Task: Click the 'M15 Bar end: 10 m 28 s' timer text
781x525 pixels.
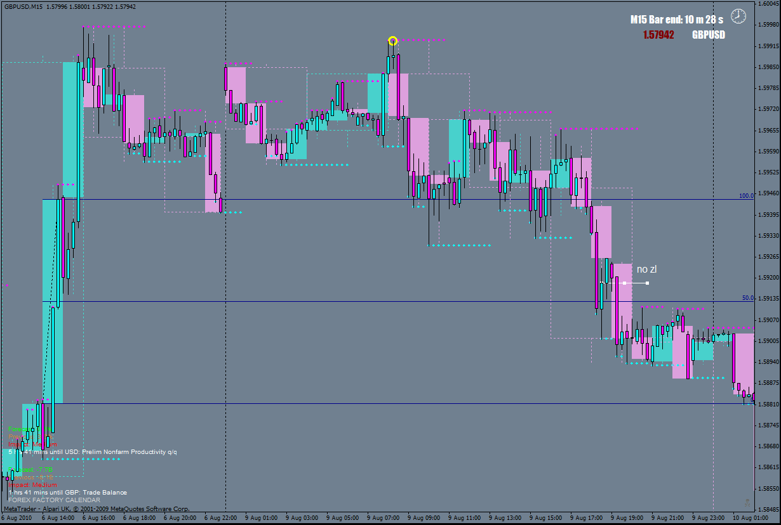Action: 677,20
